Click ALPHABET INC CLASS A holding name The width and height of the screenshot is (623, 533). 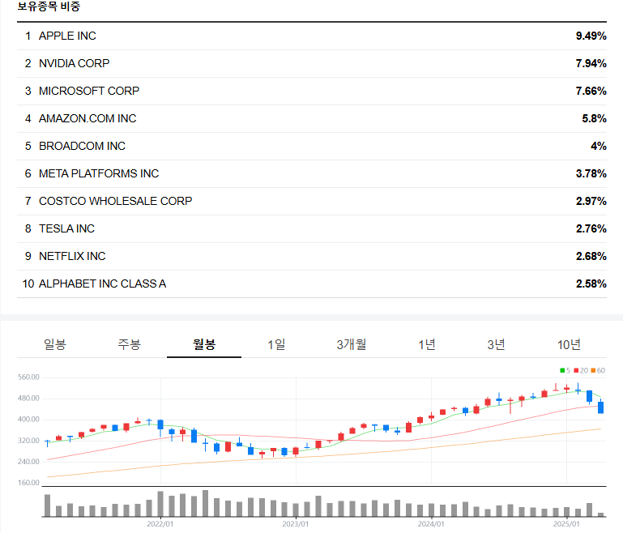(102, 284)
